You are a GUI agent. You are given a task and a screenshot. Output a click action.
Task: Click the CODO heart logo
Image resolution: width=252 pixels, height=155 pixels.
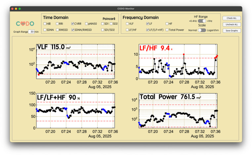click(25, 24)
